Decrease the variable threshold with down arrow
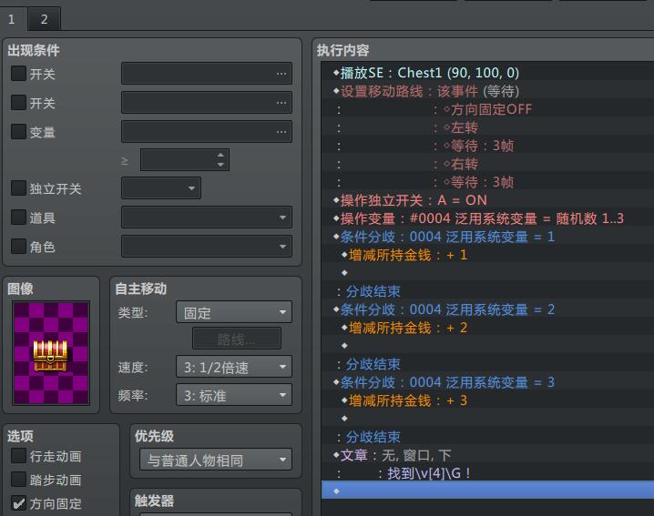Image resolution: width=654 pixels, height=516 pixels. (220, 165)
